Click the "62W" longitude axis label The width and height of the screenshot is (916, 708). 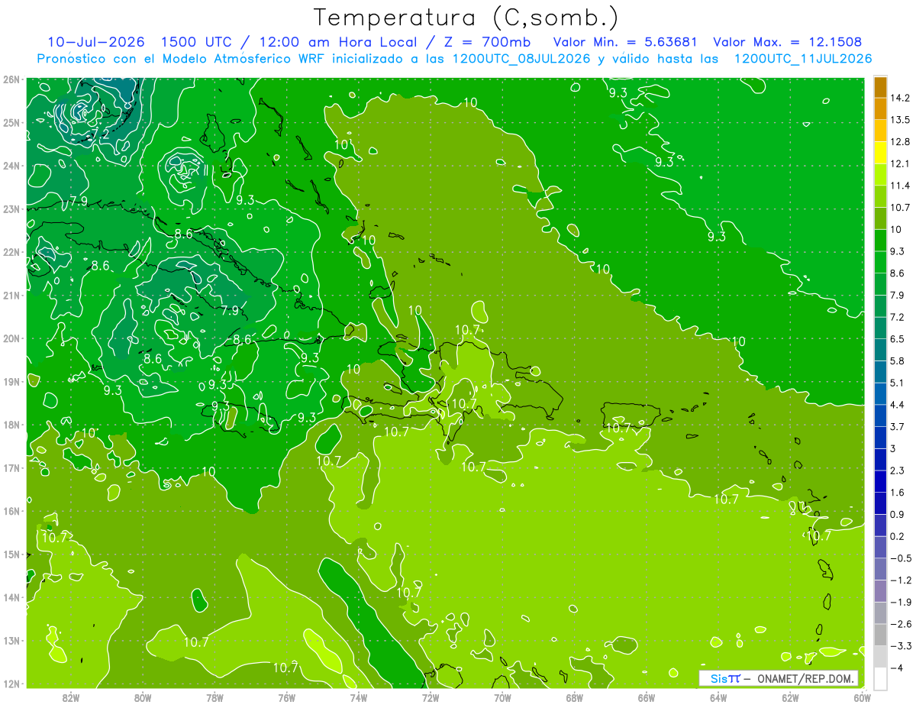pos(790,697)
